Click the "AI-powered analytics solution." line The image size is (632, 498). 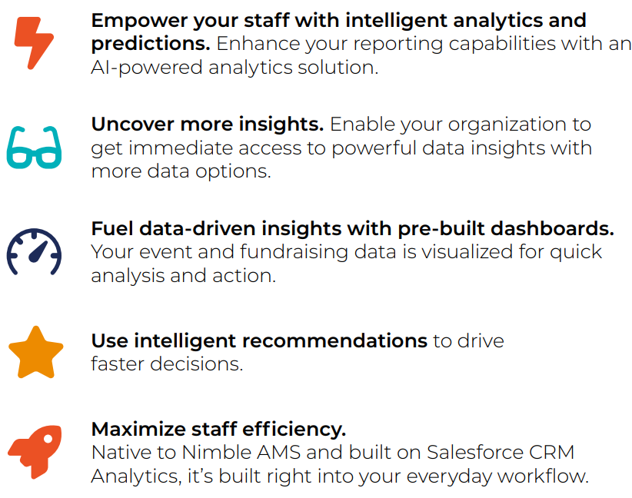tap(235, 67)
